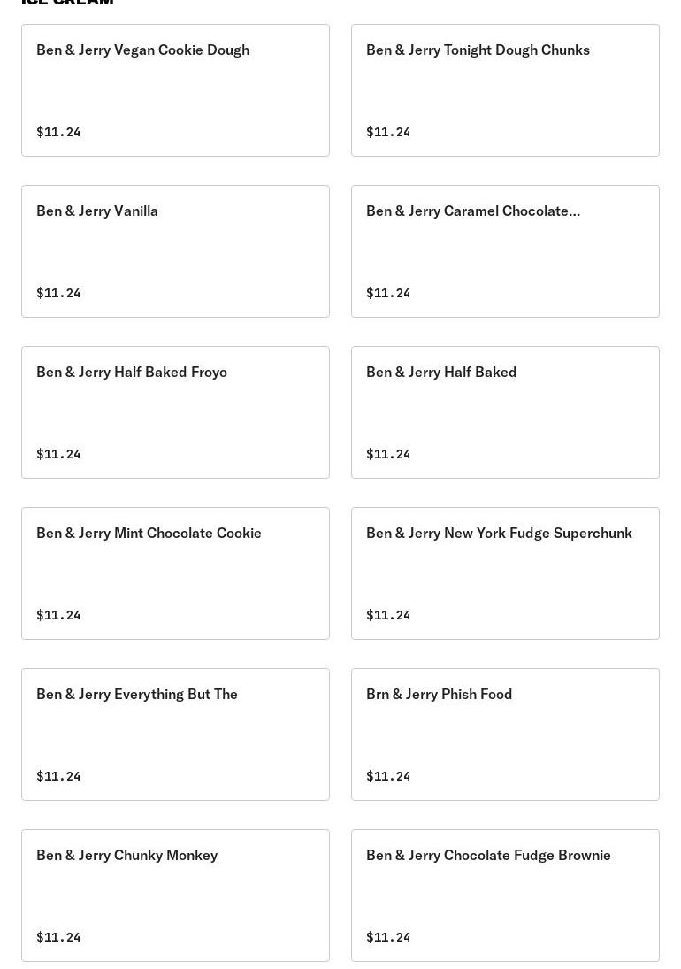
Task: Open Ben & Jerry Vegan Cookie Dough item
Action: 175,90
